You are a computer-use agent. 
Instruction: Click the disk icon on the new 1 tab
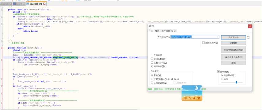(14, 4)
